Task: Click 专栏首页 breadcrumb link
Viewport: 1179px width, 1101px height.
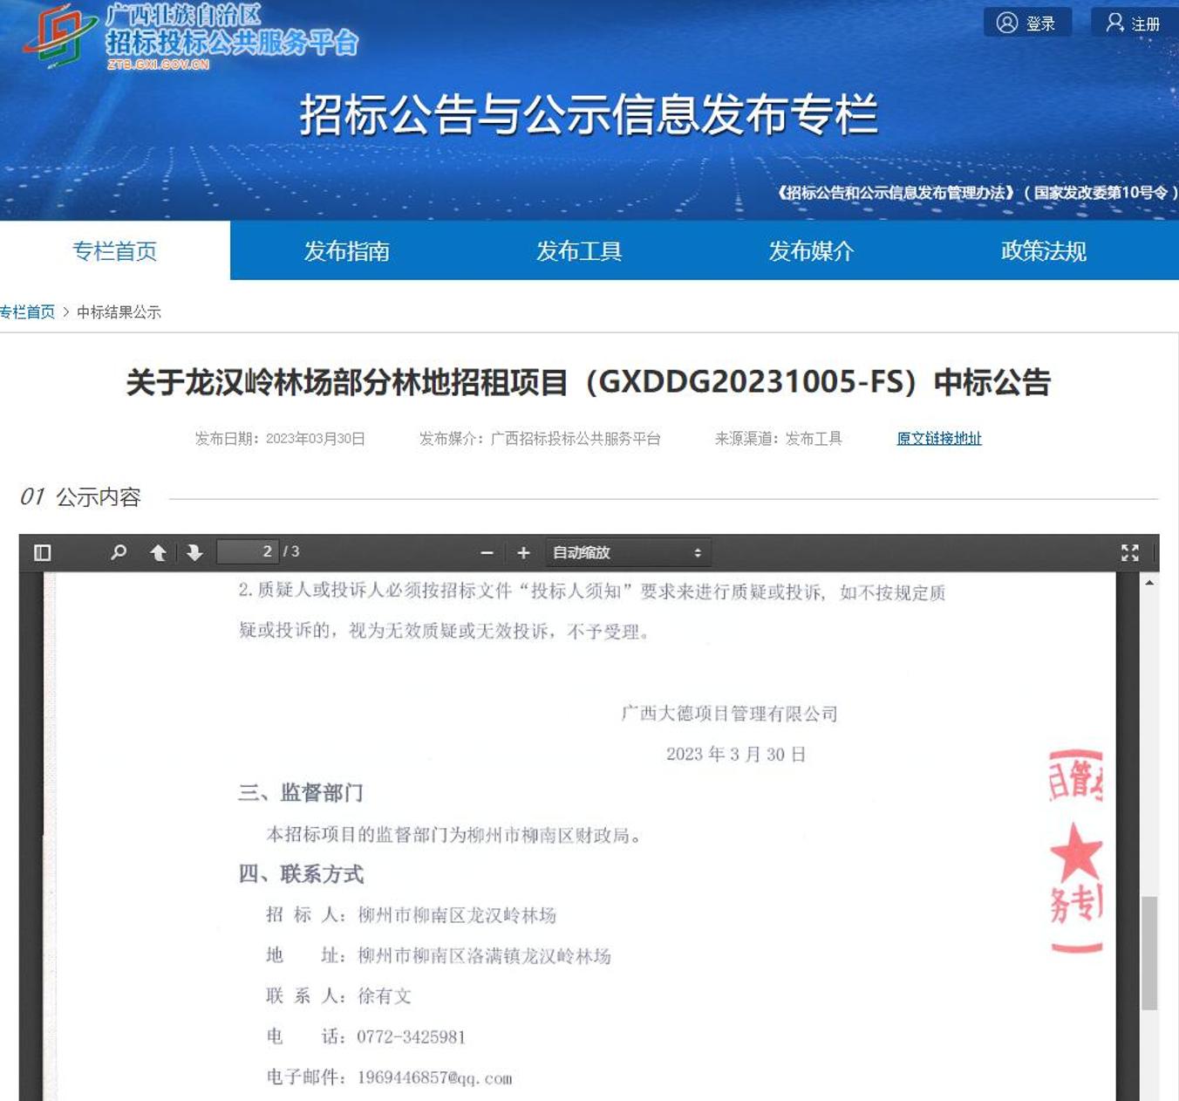Action: (x=28, y=312)
